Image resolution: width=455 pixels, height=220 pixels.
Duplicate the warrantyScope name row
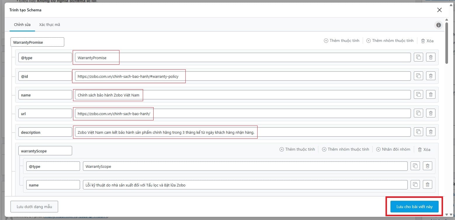[415, 185]
